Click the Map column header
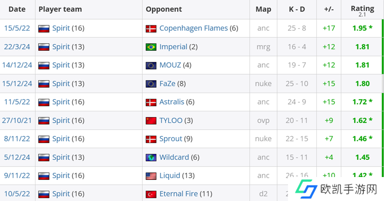 [263, 9]
